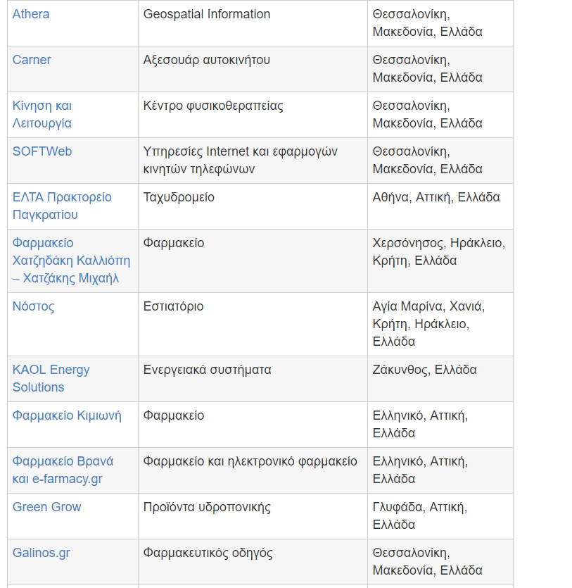
Task: Open the Galinos.gr link
Action: (42, 553)
